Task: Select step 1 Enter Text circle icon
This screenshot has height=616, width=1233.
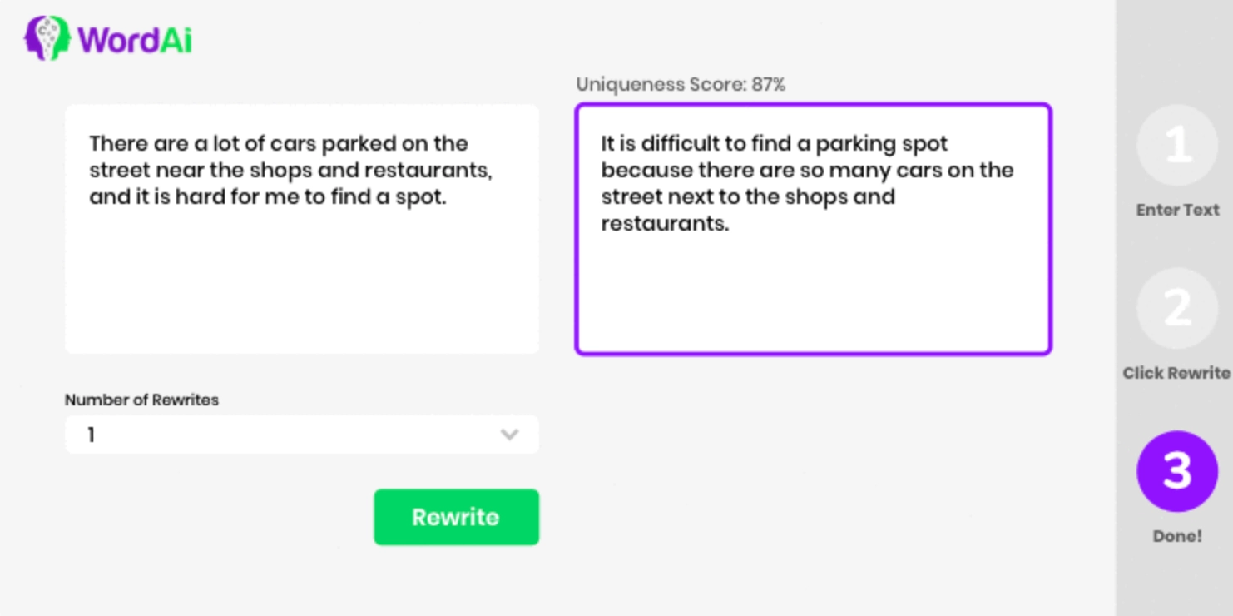Action: point(1177,146)
